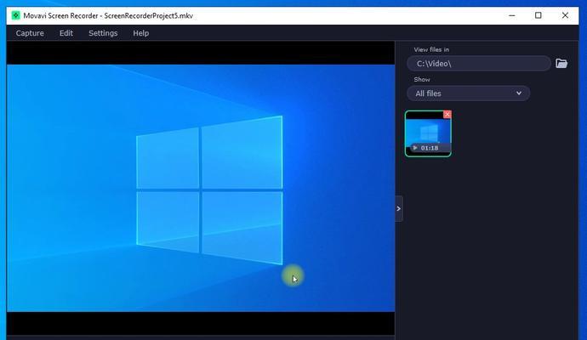The image size is (587, 340).
Task: Click the Movavi app icon in title bar
Action: (15, 15)
